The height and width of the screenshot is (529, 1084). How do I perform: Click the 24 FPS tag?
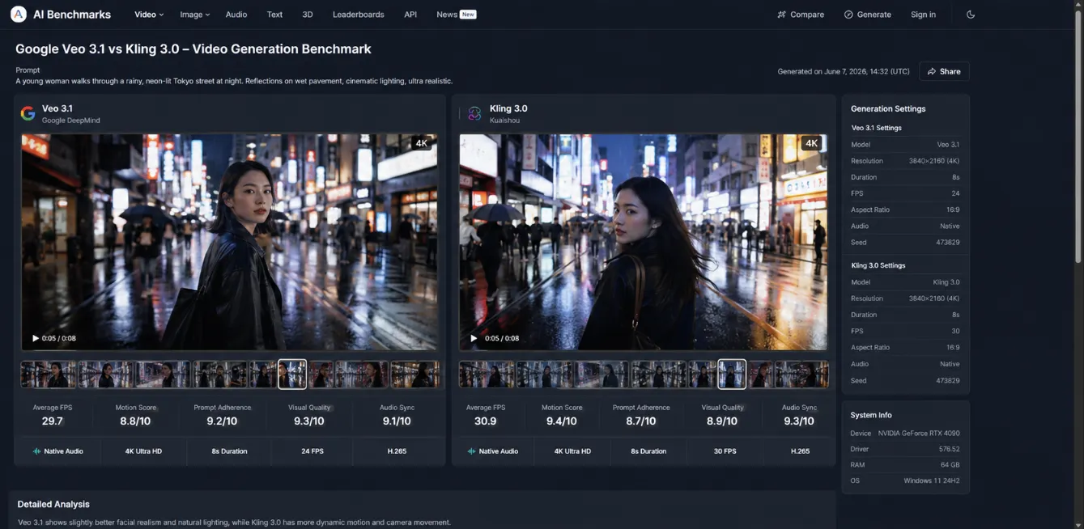312,451
